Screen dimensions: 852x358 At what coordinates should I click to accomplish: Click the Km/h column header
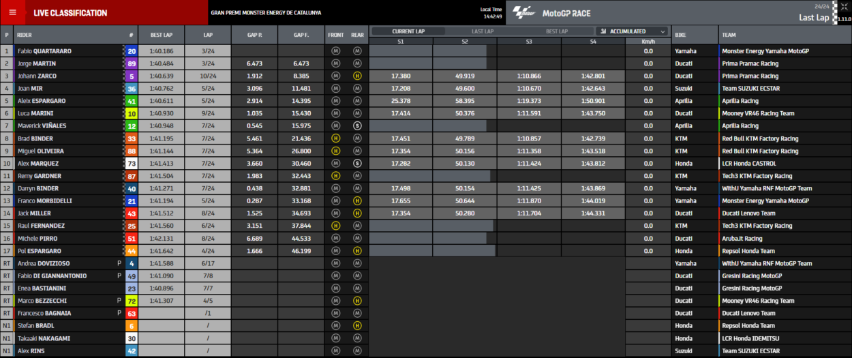click(x=648, y=41)
